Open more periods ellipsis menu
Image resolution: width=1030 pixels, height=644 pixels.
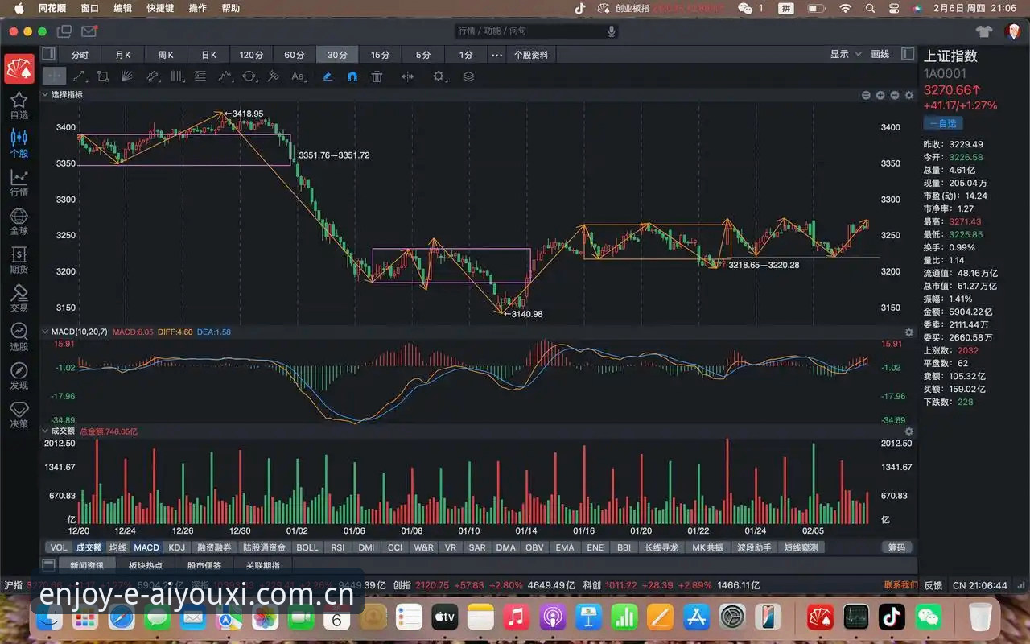(x=496, y=55)
